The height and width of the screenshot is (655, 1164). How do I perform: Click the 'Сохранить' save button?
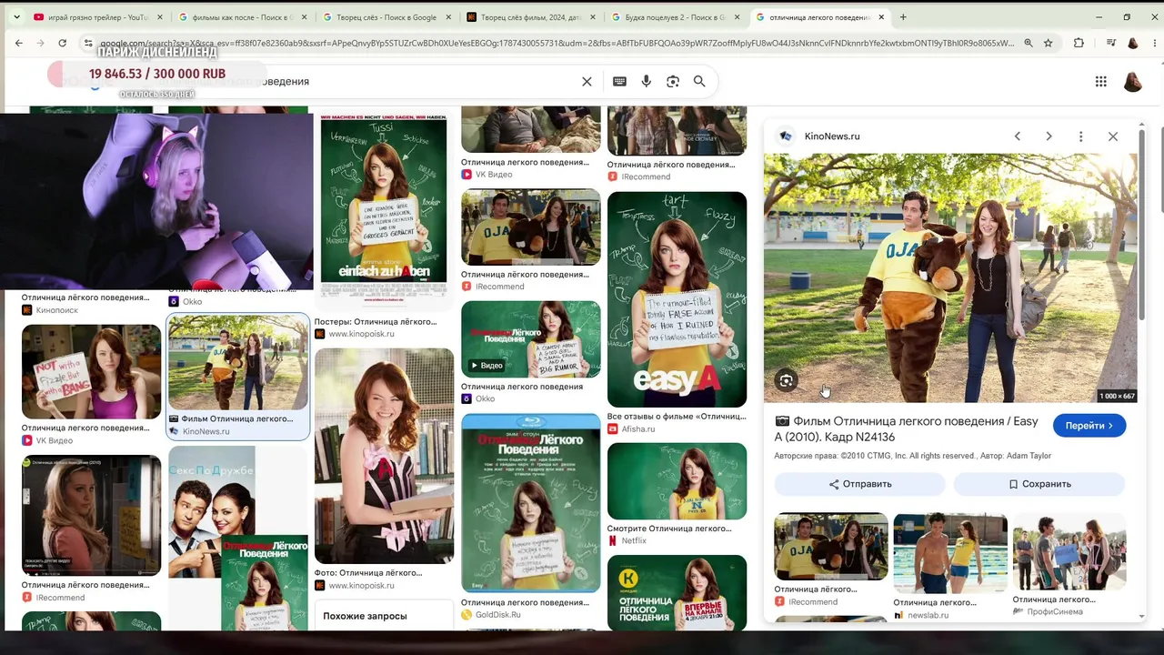pyautogui.click(x=1039, y=484)
